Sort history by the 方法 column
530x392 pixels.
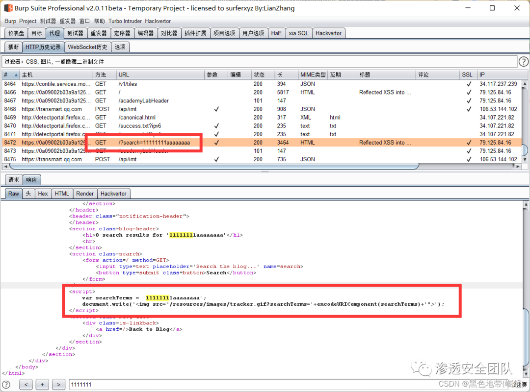coord(105,74)
